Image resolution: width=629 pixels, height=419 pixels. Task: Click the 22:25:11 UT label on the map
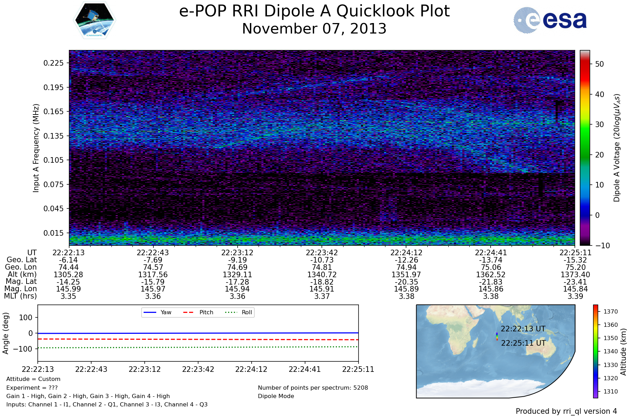523,343
